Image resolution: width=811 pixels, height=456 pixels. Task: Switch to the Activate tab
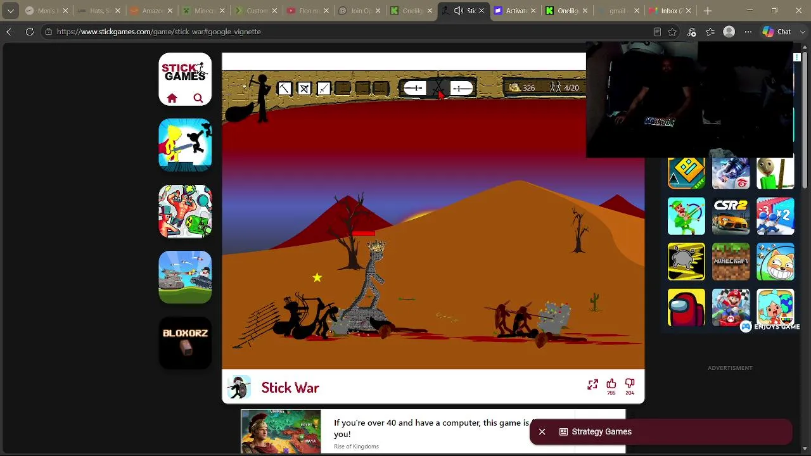[x=515, y=11]
